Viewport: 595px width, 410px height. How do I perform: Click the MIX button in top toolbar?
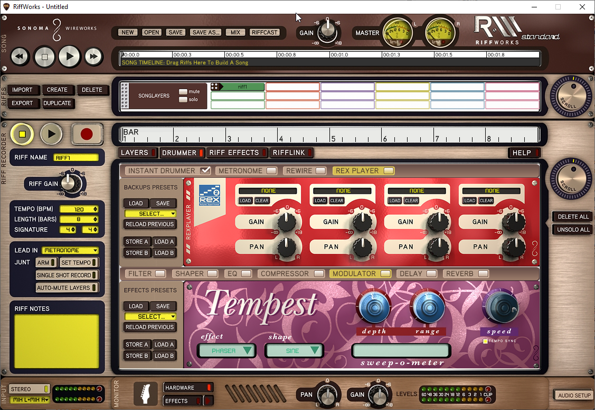[235, 32]
